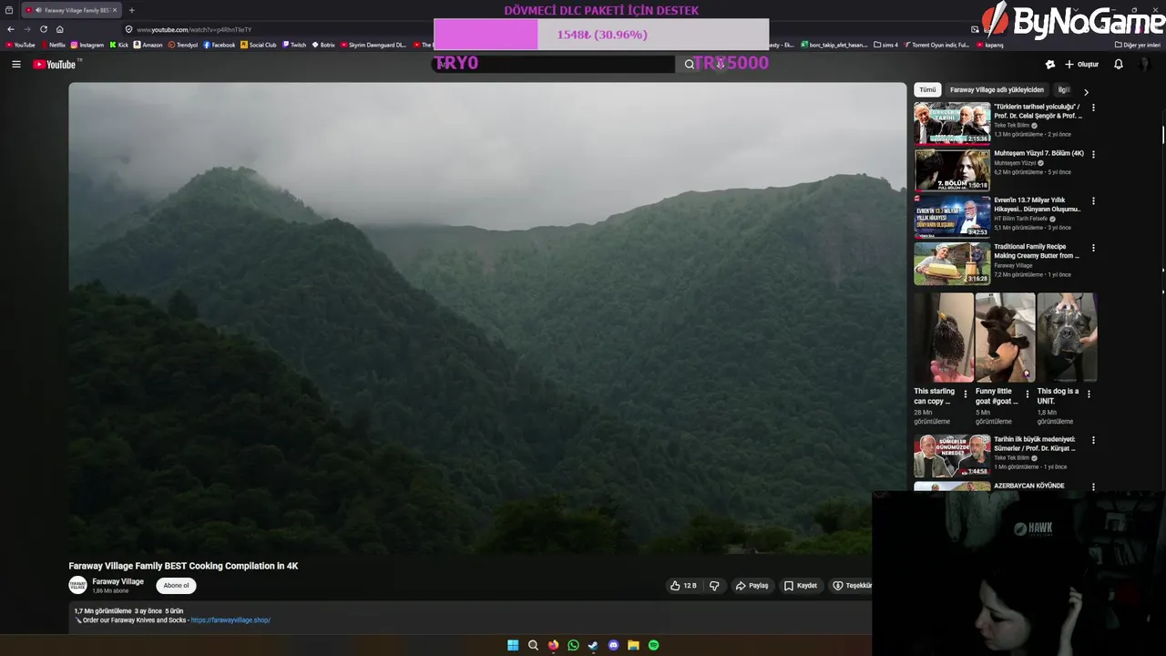1166x656 pixels.
Task: Open 'Türklerin tarihsel yolculuğu' video thumbnail
Action: (952, 123)
